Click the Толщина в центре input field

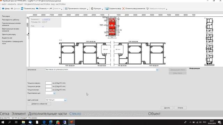(x=48, y=86)
